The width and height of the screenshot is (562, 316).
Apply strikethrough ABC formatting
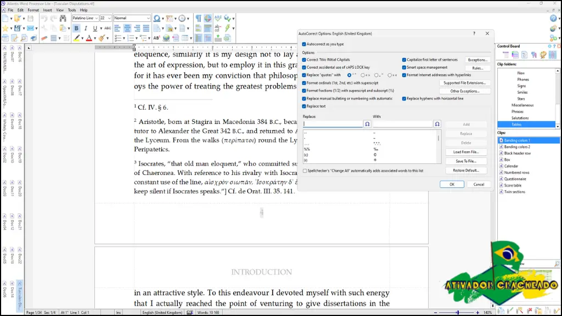coord(108,28)
